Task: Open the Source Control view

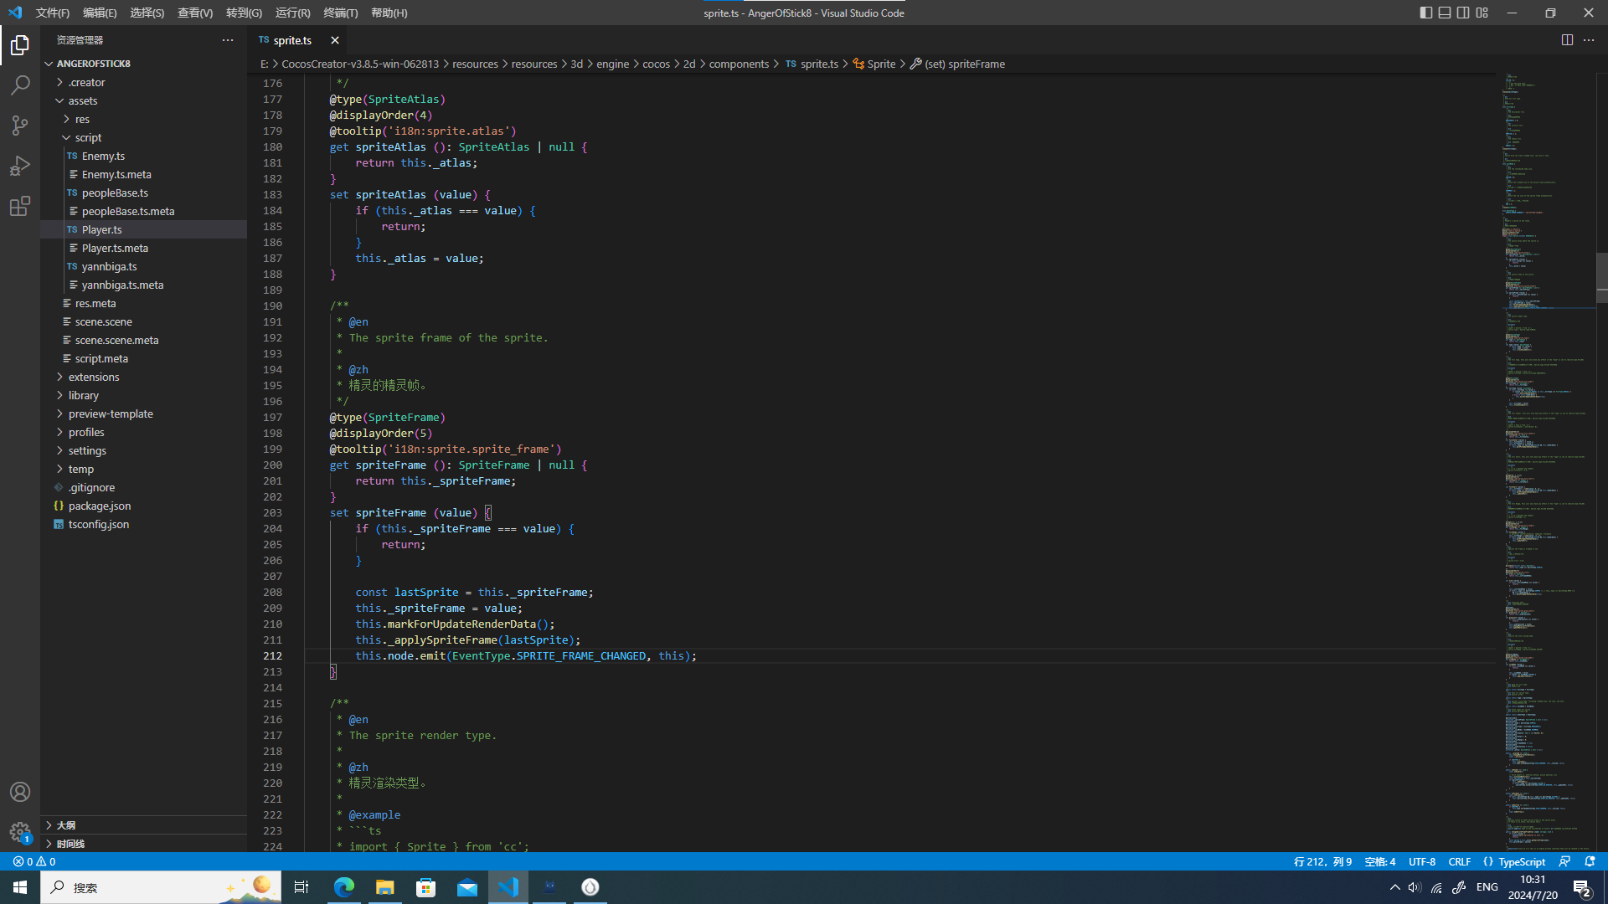Action: tap(20, 126)
